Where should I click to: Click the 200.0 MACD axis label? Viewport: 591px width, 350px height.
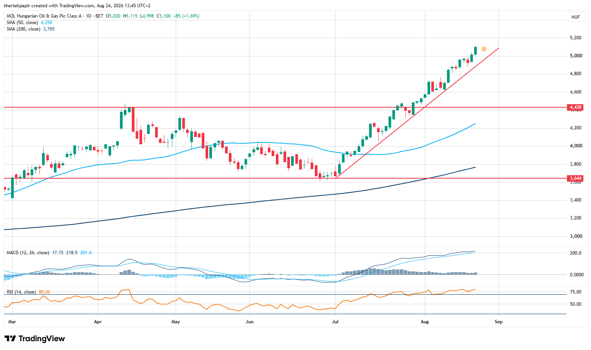[x=576, y=253]
